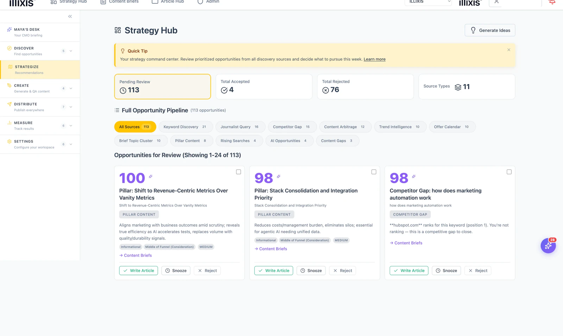Open the ILLIXIS workspace dropdown
The height and width of the screenshot is (336, 563).
click(x=428, y=2)
